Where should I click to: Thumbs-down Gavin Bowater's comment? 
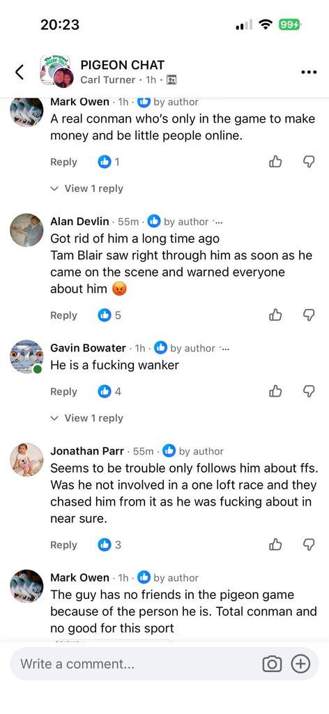tap(309, 391)
